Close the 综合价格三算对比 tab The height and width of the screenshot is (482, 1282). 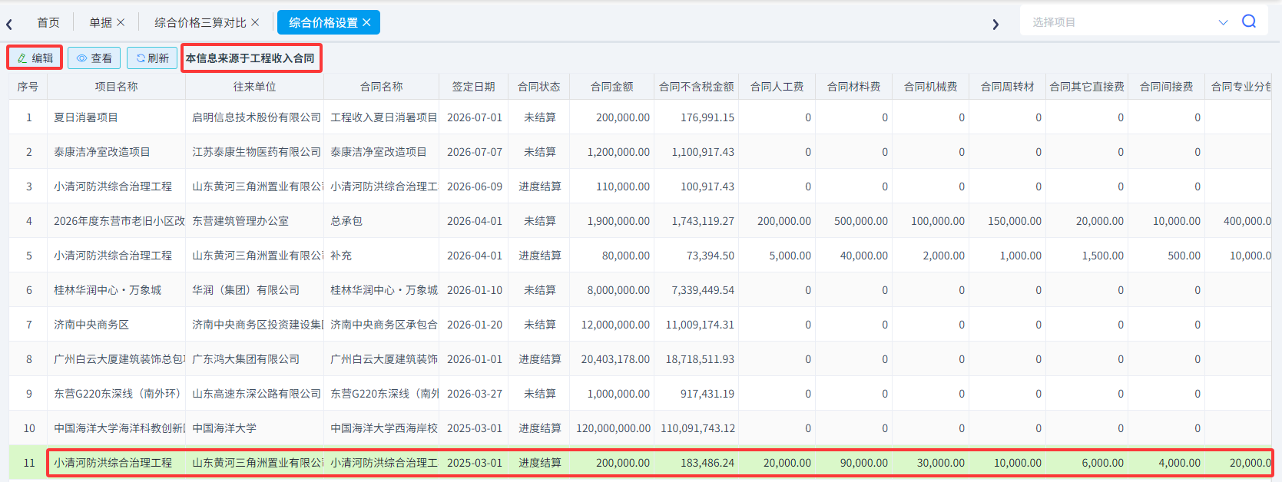(255, 22)
